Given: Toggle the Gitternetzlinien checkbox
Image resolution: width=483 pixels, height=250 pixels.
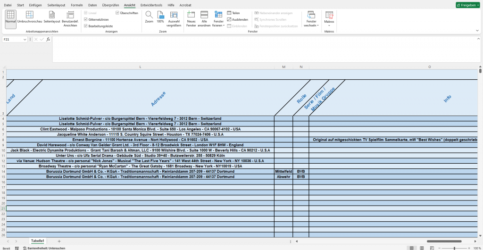Looking at the screenshot, I should [85, 19].
